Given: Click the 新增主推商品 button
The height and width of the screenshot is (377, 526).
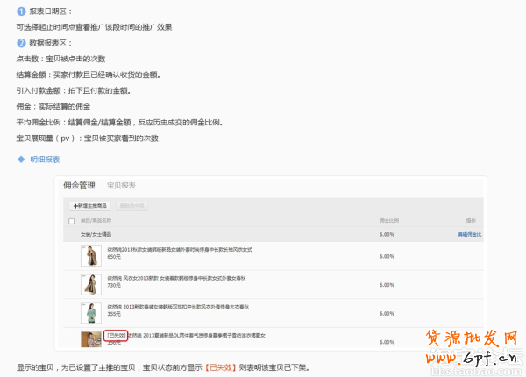Looking at the screenshot, I should click(92, 204).
